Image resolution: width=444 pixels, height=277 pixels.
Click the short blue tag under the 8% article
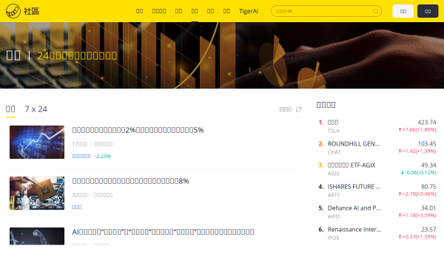(77, 207)
